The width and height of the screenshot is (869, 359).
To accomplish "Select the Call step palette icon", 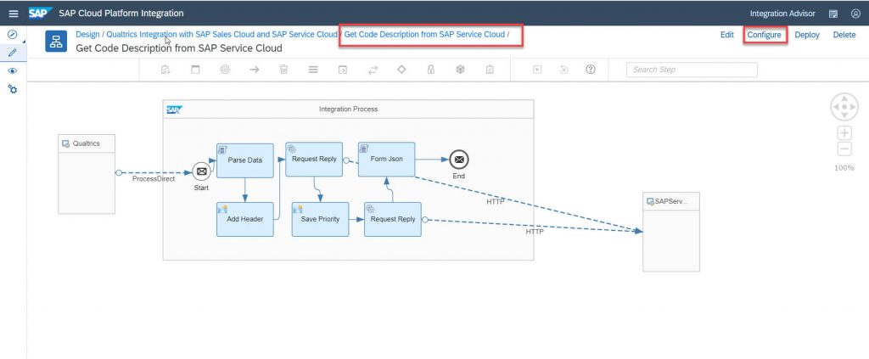I will pyautogui.click(x=343, y=70).
